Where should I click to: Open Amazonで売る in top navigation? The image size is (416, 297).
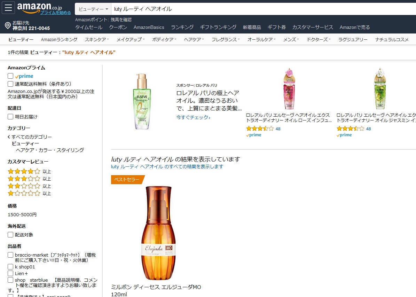click(x=355, y=28)
